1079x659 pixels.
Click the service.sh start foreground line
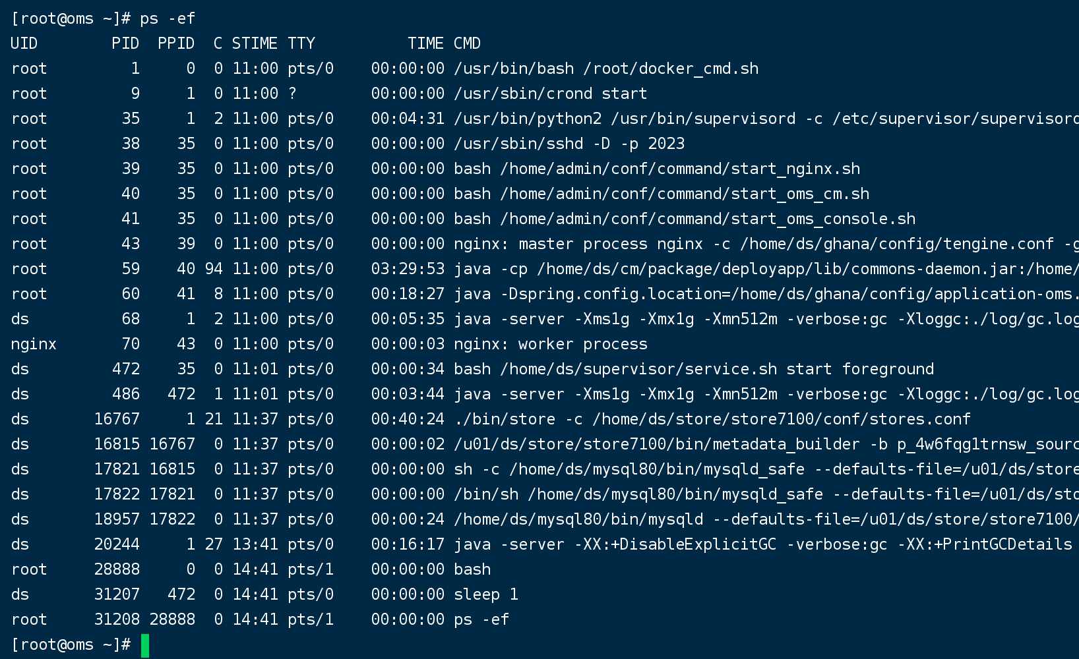point(694,369)
